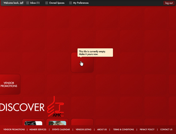
Task: Open Vendor Listing footer link
Action: coord(84,129)
